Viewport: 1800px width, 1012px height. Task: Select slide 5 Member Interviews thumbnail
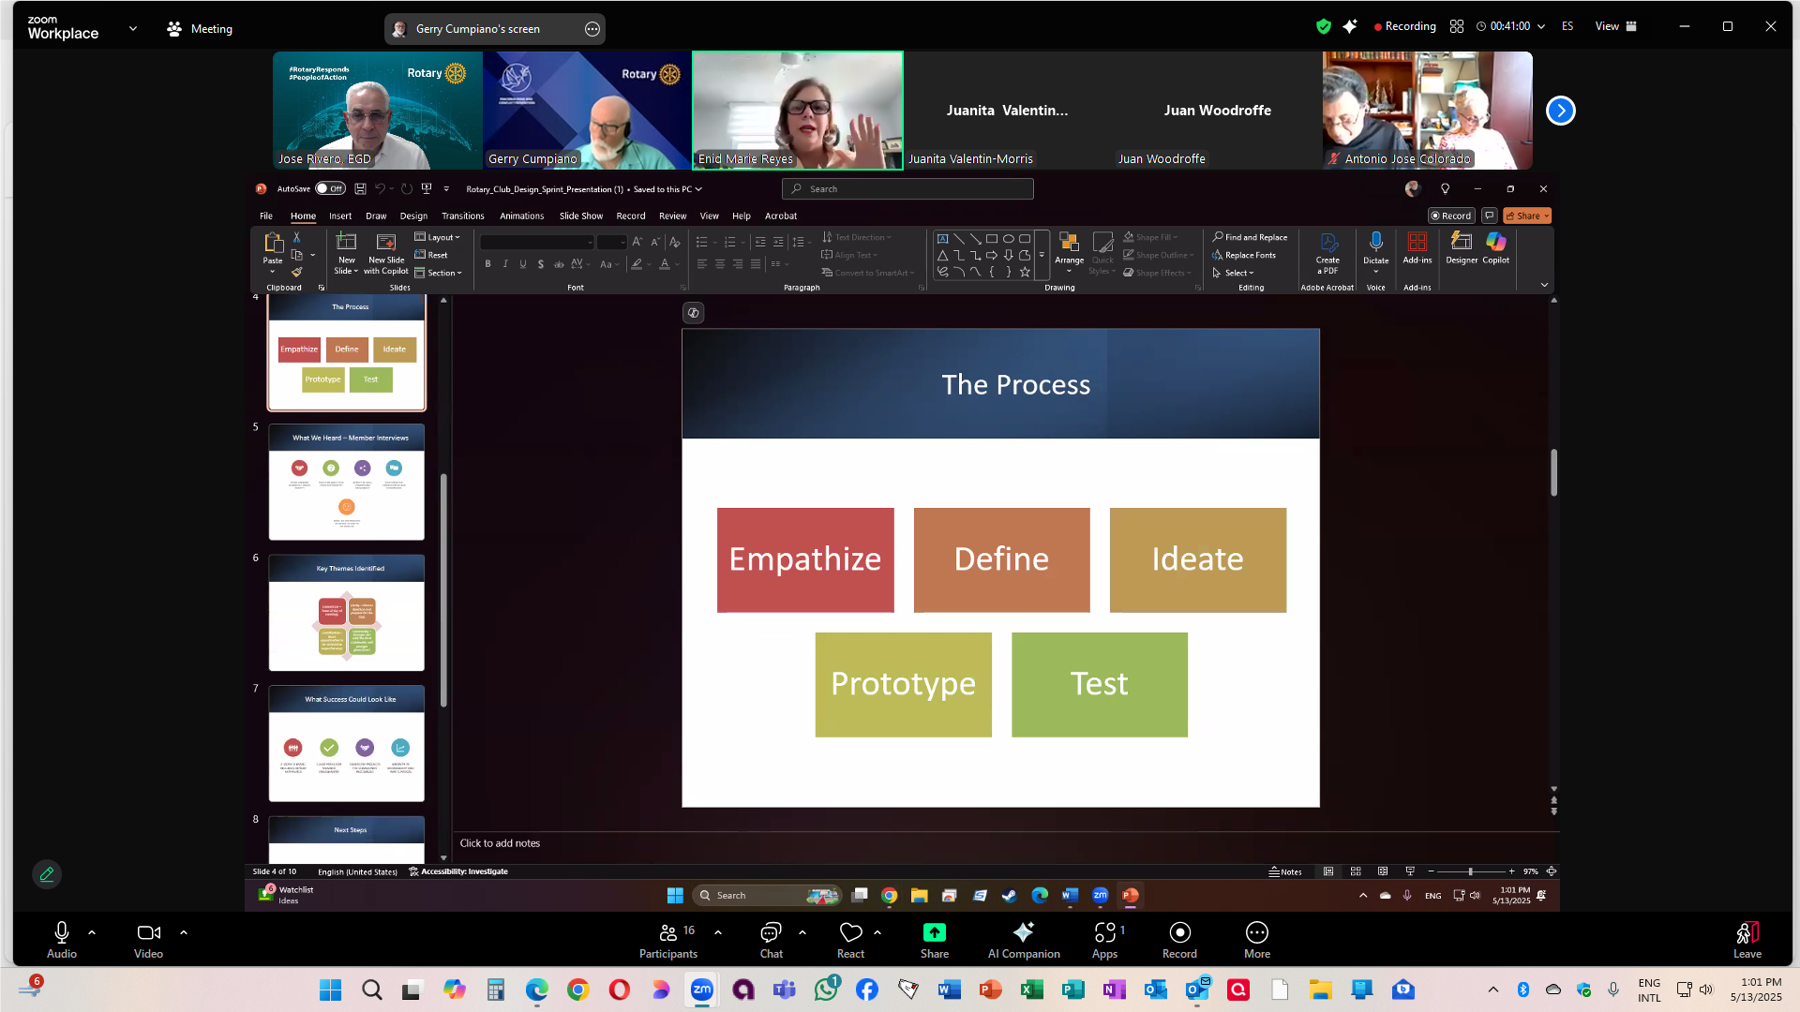tap(347, 482)
